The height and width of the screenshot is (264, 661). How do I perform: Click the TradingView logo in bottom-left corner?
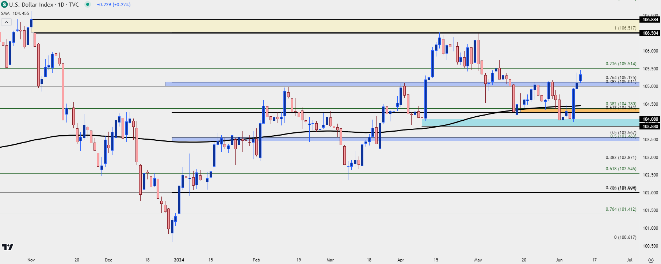tap(8, 247)
